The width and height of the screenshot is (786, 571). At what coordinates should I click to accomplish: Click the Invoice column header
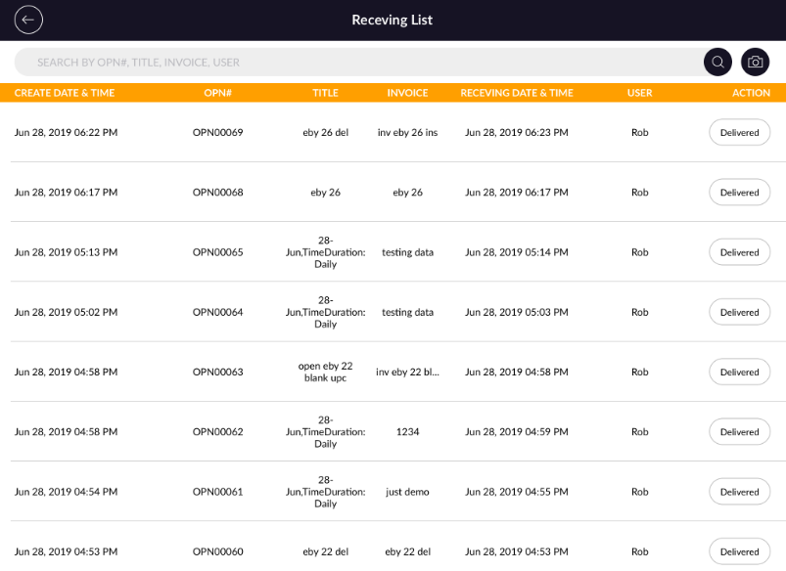pyautogui.click(x=407, y=93)
